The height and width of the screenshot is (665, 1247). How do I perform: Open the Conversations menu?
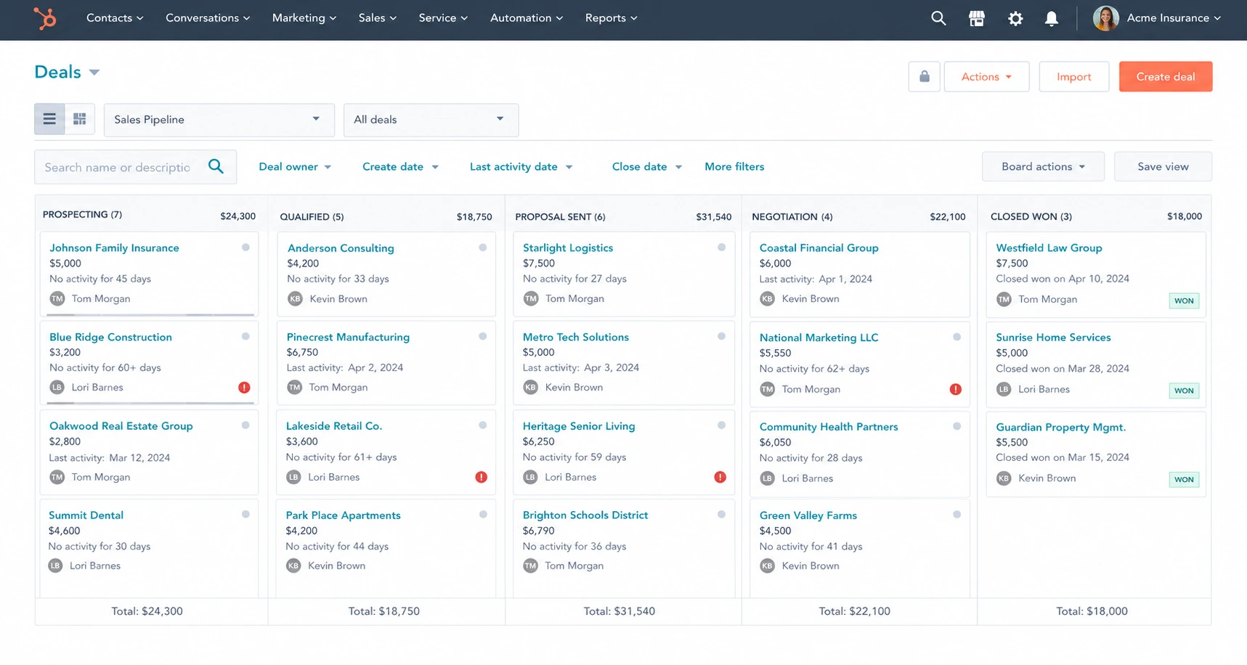[208, 18]
